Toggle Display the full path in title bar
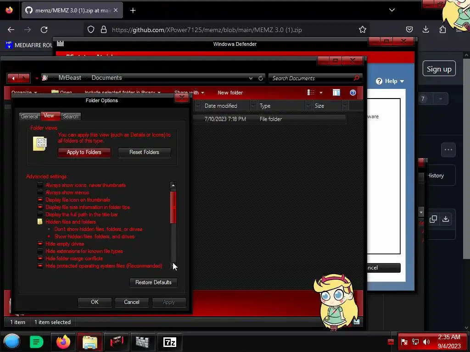This screenshot has width=470, height=352. pos(40,214)
